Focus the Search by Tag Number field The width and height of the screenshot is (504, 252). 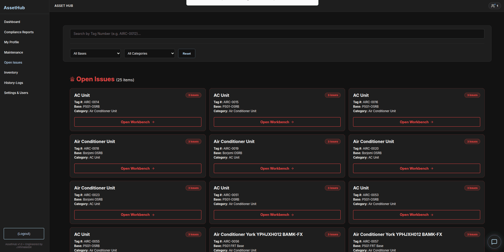point(277,34)
